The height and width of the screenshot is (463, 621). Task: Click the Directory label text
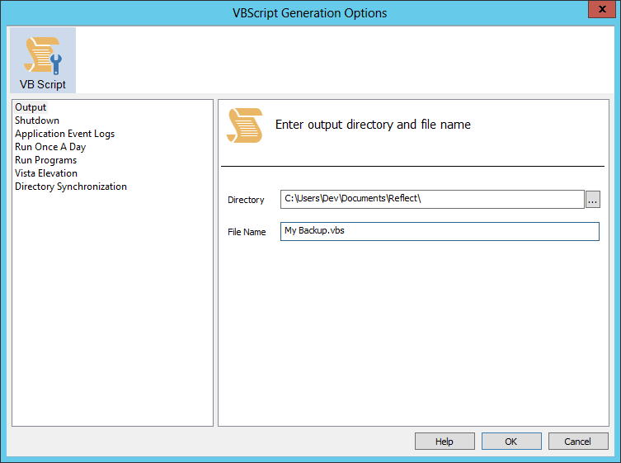coord(246,200)
